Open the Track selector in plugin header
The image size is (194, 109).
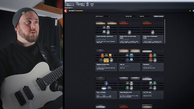click(69, 4)
